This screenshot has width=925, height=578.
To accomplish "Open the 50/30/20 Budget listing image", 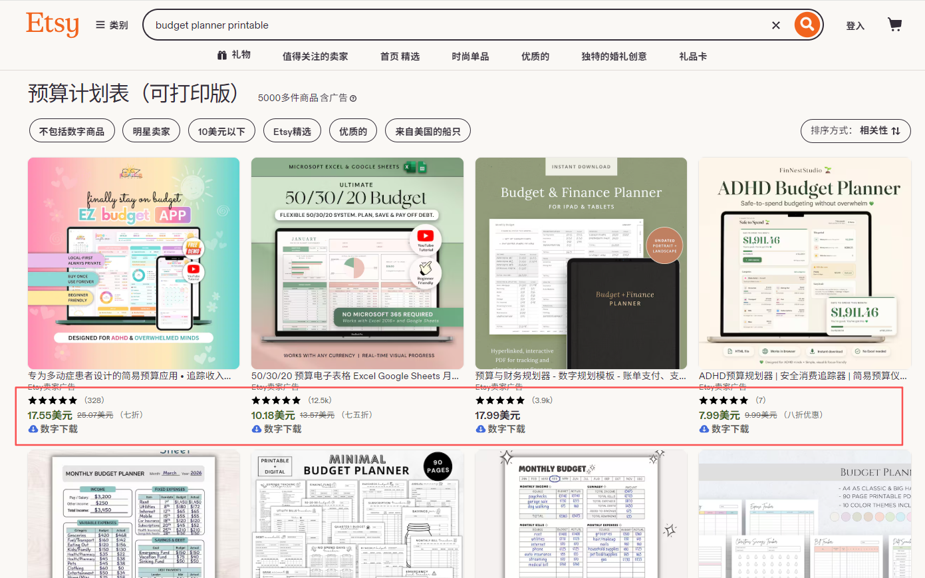I will point(357,263).
